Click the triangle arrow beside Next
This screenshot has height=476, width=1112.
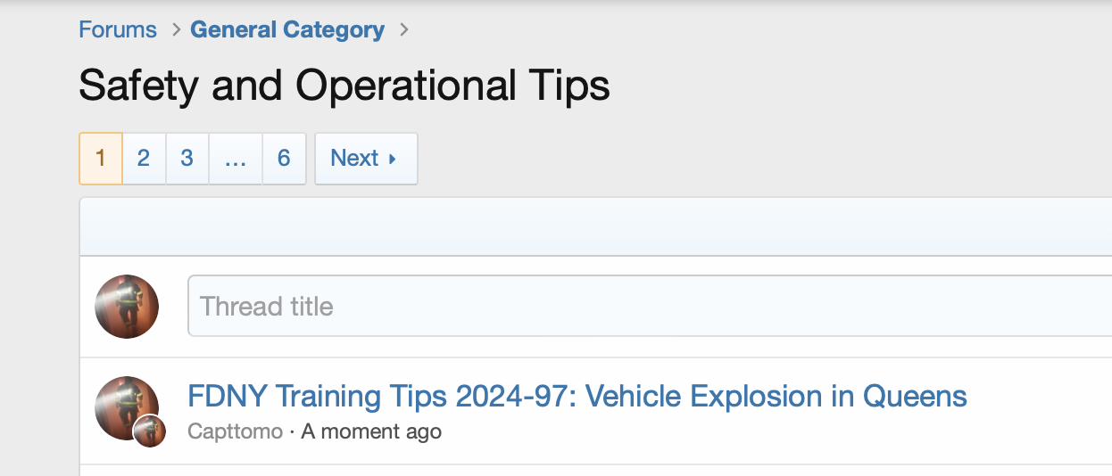(392, 159)
